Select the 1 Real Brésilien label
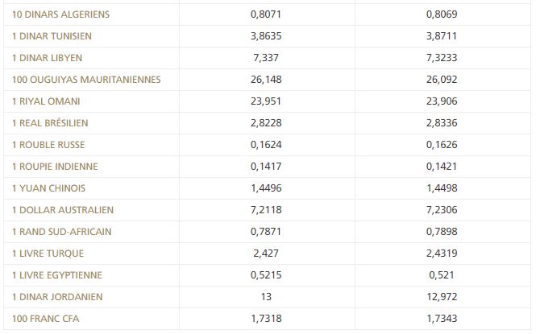The image size is (536, 334). click(x=51, y=123)
